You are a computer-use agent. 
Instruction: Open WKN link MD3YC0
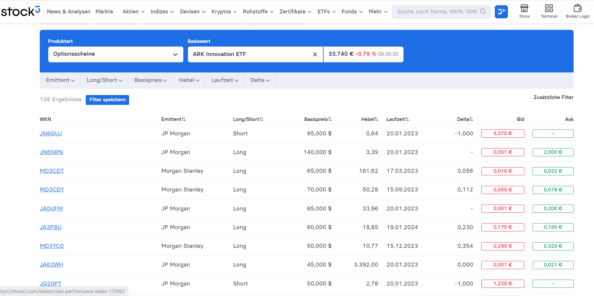coord(52,246)
